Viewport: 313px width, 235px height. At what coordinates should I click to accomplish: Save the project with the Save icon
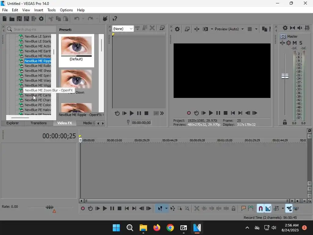point(19,19)
